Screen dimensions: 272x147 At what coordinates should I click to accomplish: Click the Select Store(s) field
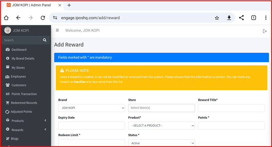click(161, 108)
